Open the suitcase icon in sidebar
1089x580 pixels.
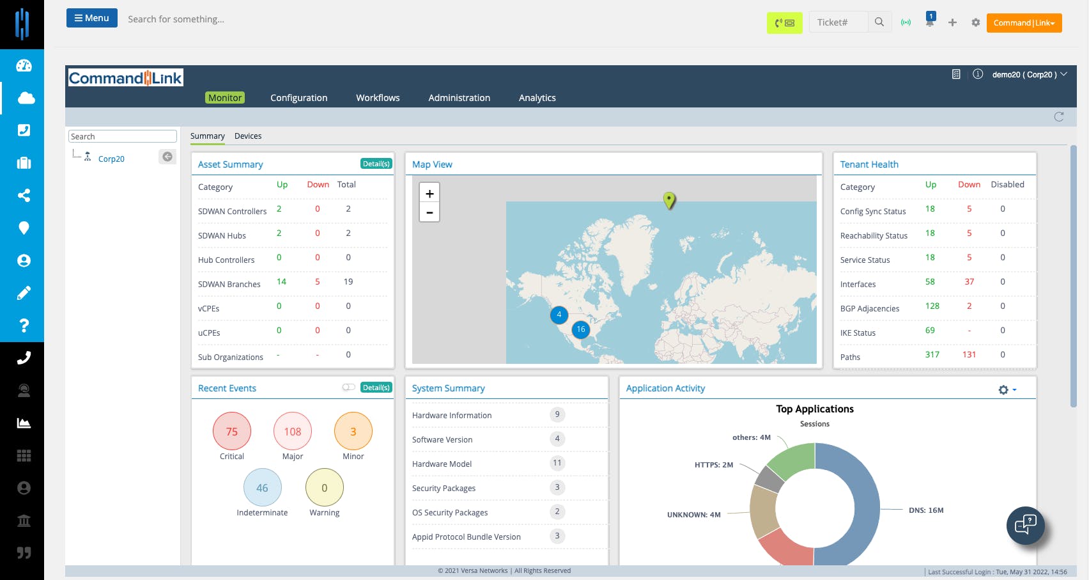[24, 162]
